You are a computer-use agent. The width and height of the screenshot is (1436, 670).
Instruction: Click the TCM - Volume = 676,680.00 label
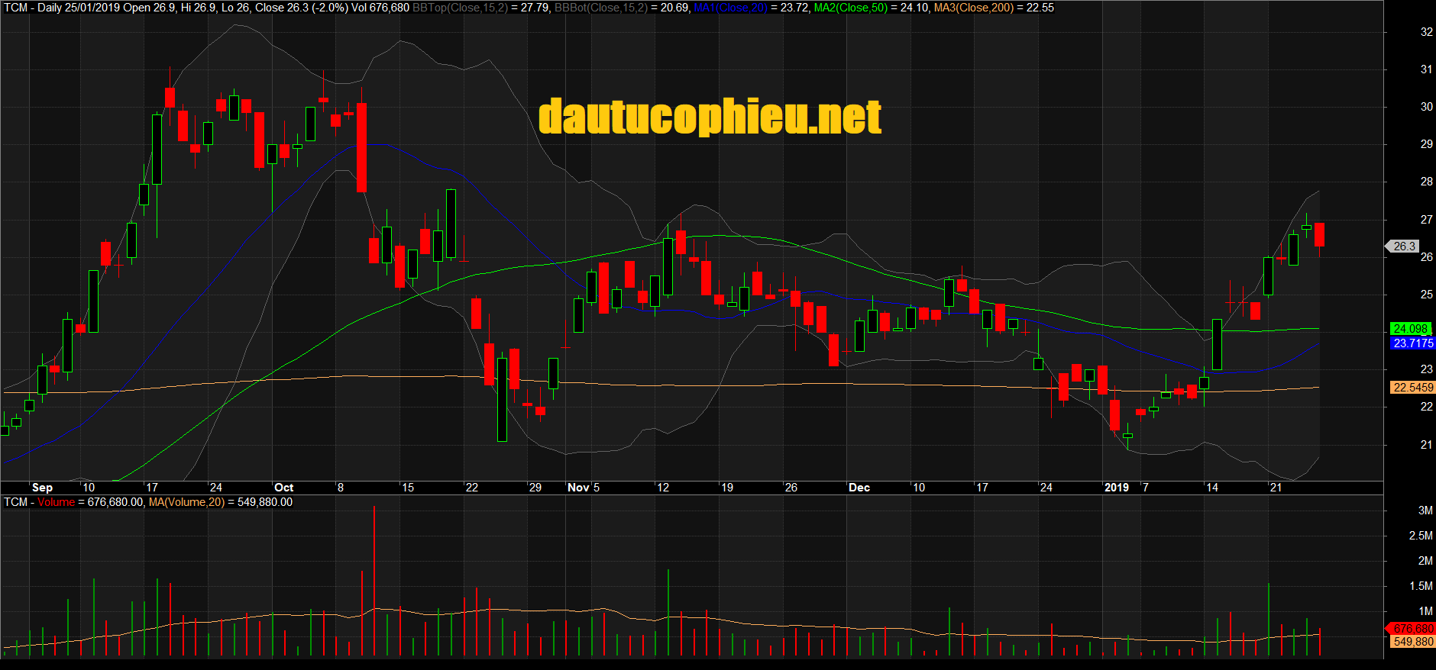(73, 502)
